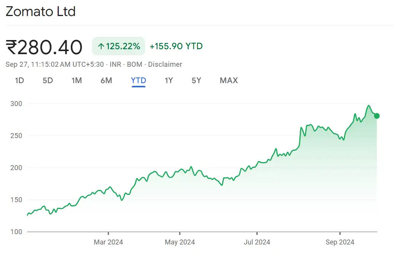Image resolution: width=394 pixels, height=254 pixels.
Task: Switch to the 1D chart view
Action: point(19,80)
